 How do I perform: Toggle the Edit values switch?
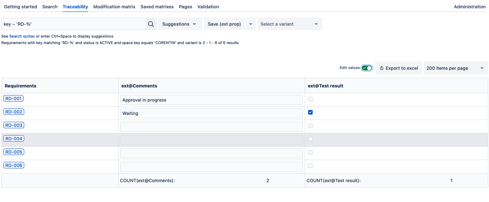point(367,68)
